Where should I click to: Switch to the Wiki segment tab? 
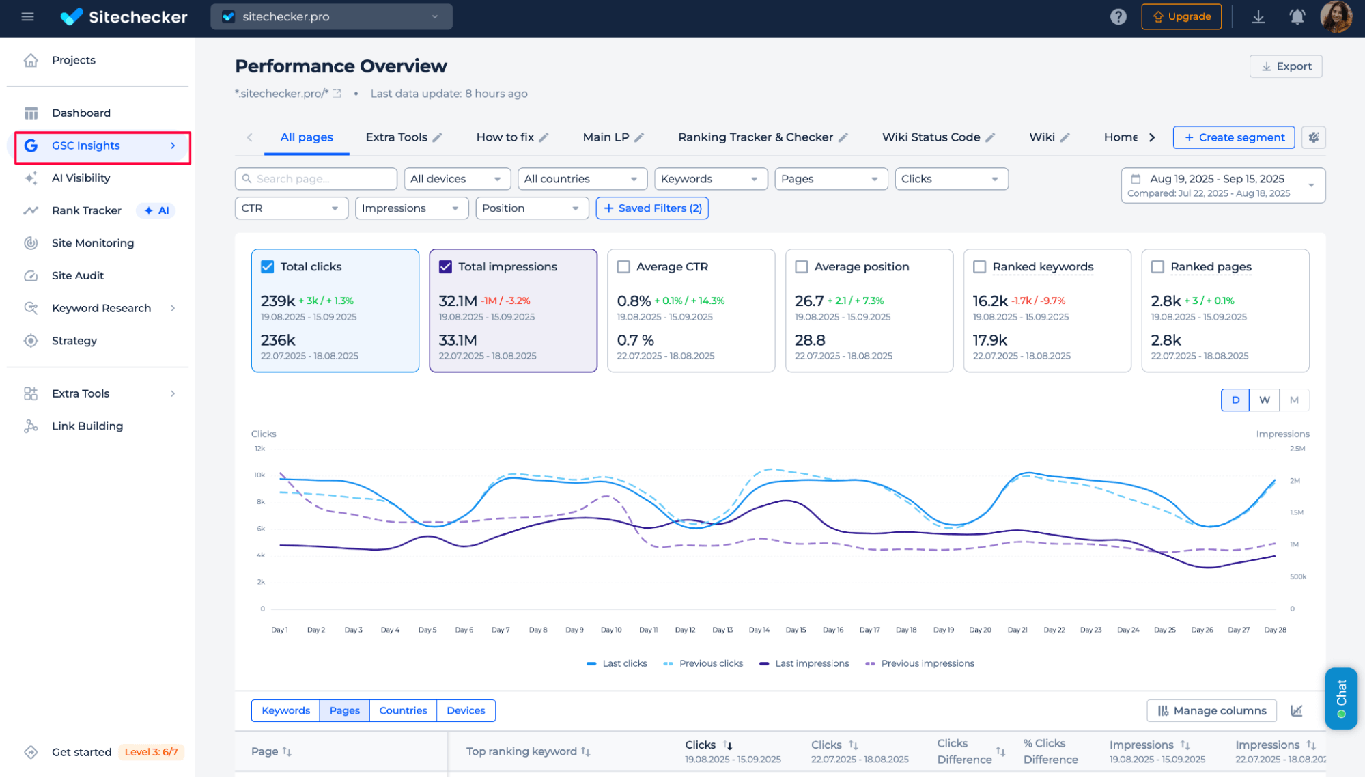(x=1042, y=137)
